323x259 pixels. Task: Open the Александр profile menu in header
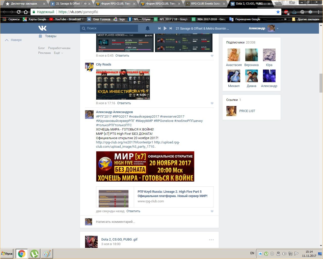263,28
